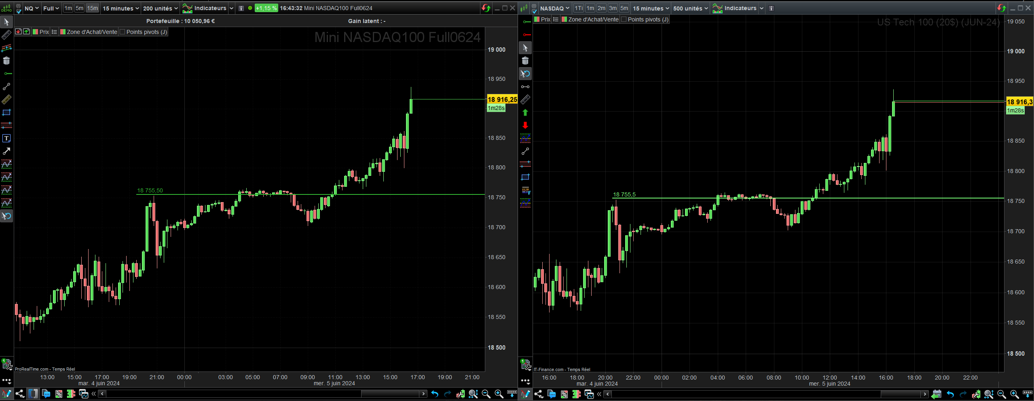1034x401 pixels.
Task: Select the rectangle drawing tool in Mini NASDAQ100 chart
Action: point(6,112)
